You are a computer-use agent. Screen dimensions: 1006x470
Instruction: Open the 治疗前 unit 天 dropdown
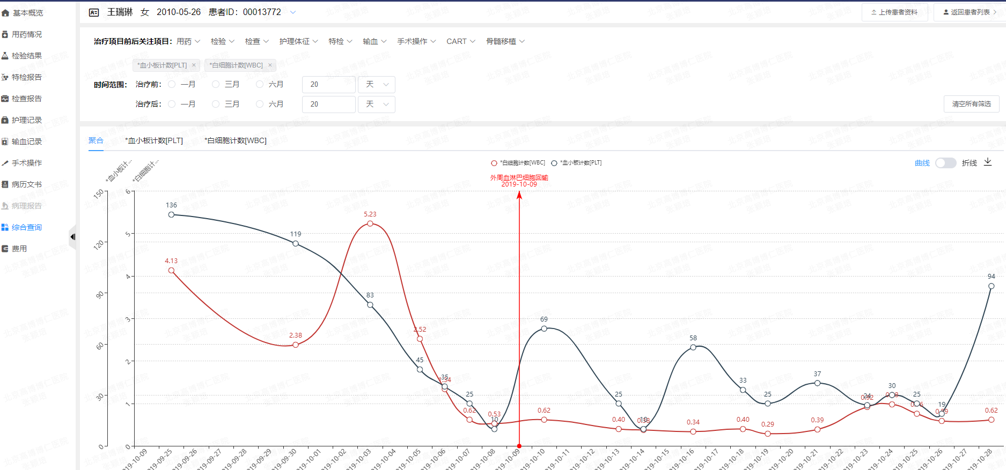pyautogui.click(x=377, y=85)
